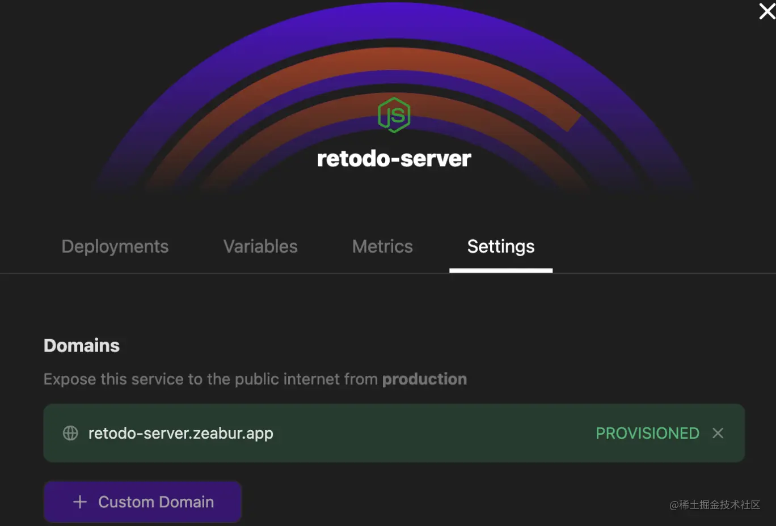Switch to the Variables tab
This screenshot has width=776, height=526.
pos(260,247)
